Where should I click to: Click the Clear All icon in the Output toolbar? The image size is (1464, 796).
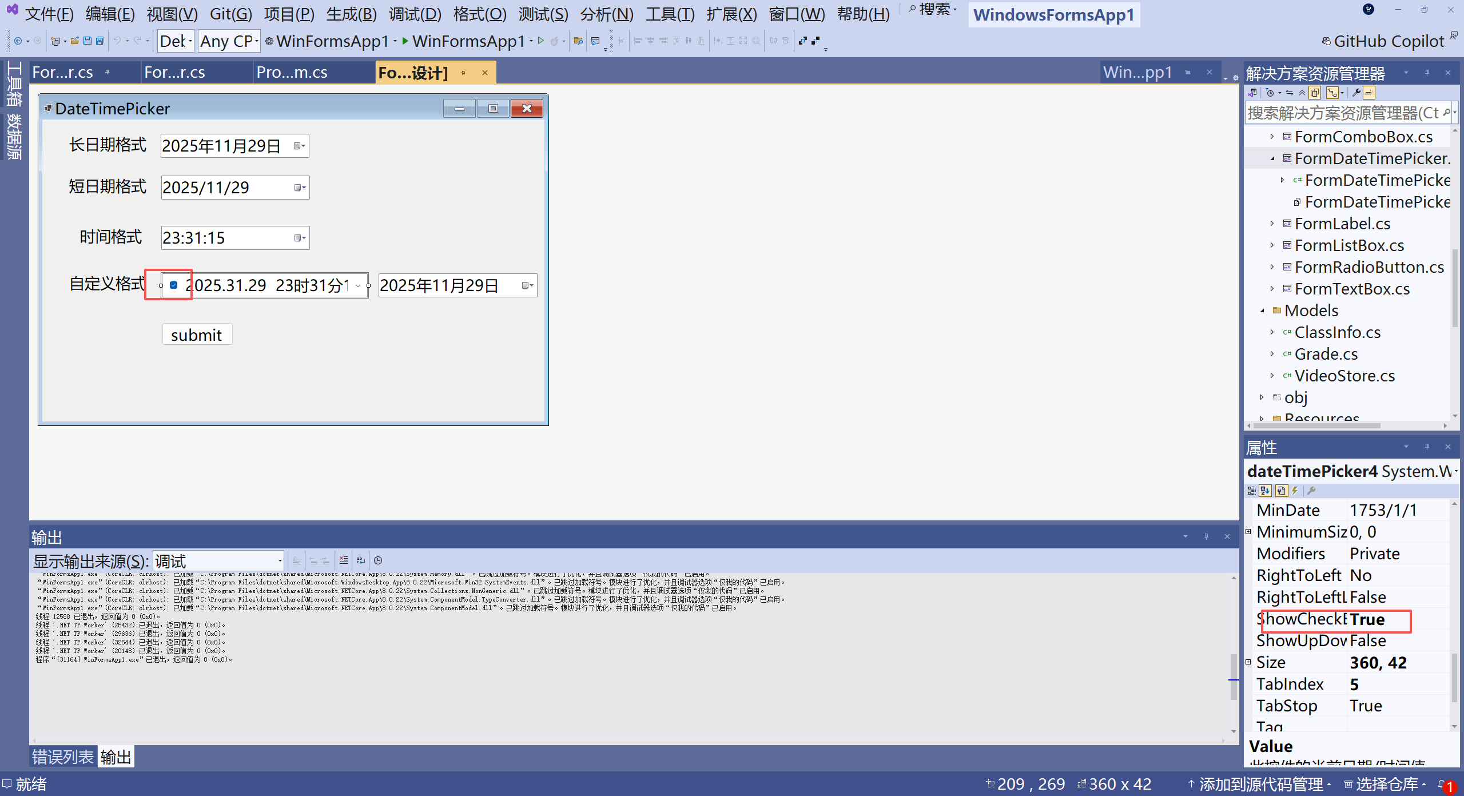point(343,560)
